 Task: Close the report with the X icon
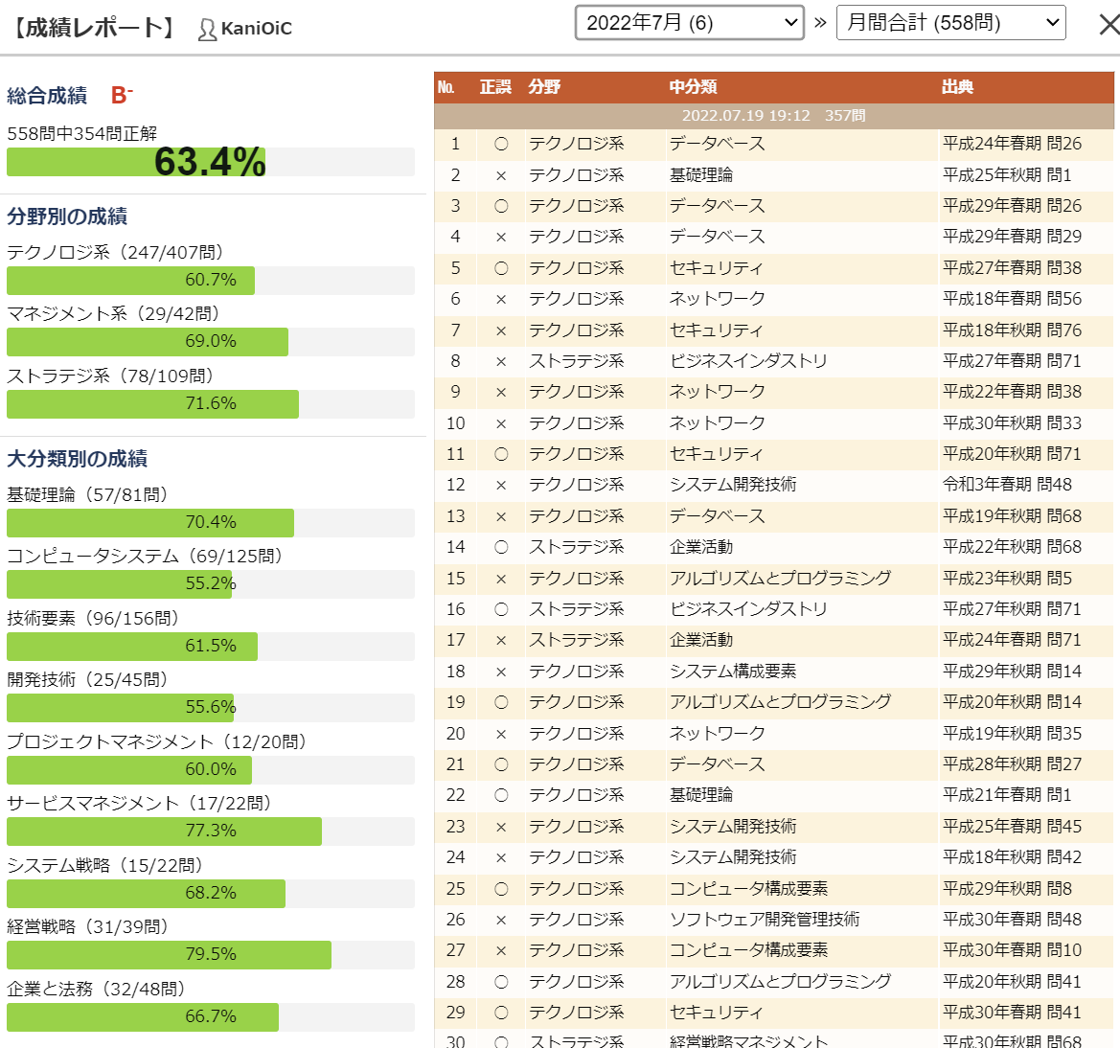coord(1109,24)
